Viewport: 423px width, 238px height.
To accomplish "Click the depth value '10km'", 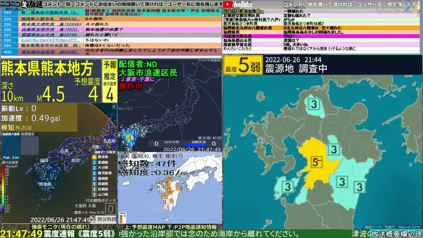I will [12, 97].
